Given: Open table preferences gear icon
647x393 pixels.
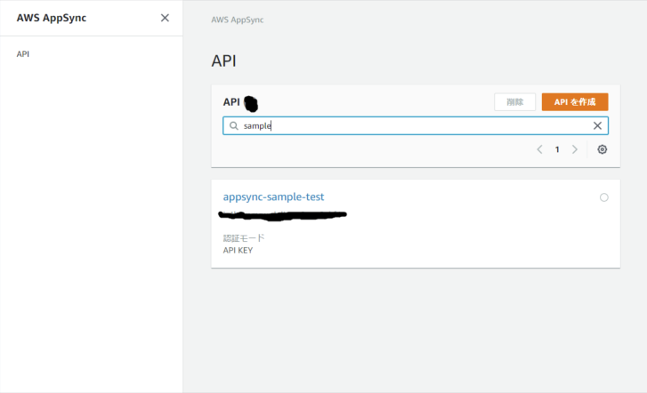Looking at the screenshot, I should click(x=602, y=149).
